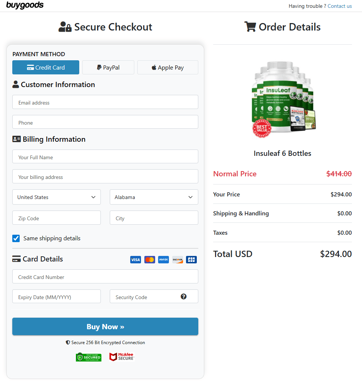Click the Trust Guard Secured badge
Viewport: 362px width, 385px height.
point(89,356)
